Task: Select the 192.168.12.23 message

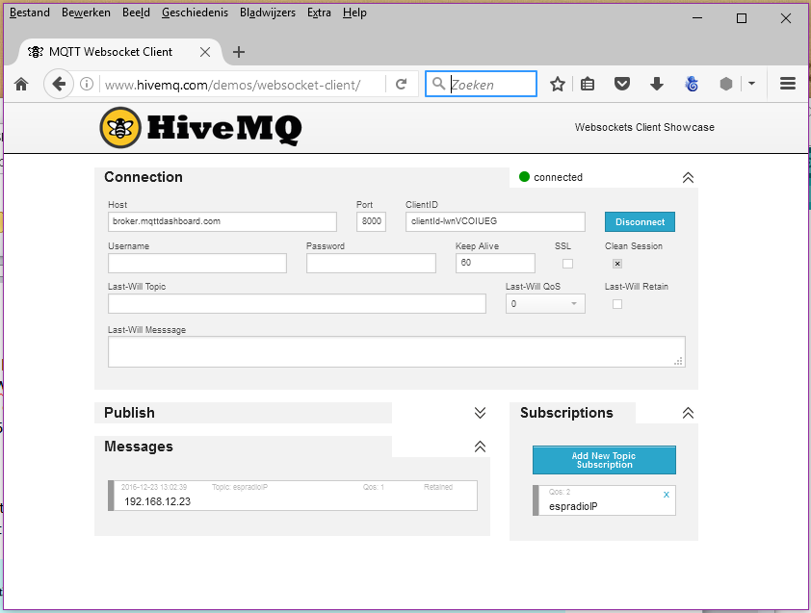Action: (293, 496)
